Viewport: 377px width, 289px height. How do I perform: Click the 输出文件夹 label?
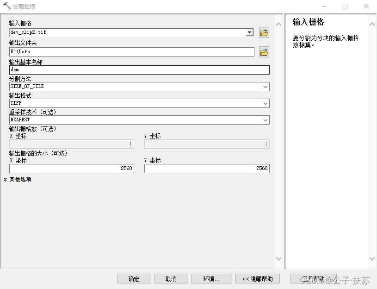tap(23, 43)
